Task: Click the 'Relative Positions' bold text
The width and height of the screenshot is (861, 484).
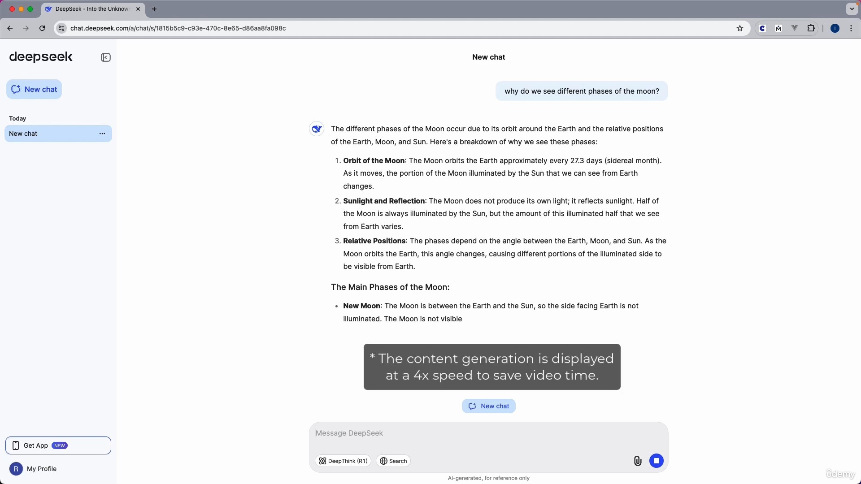Action: click(x=374, y=241)
